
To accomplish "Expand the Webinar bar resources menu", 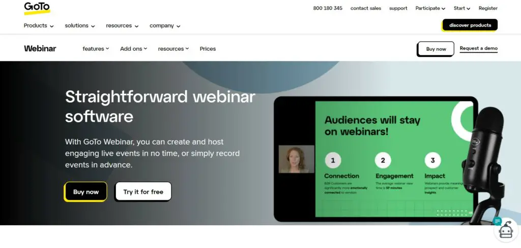I will [173, 49].
